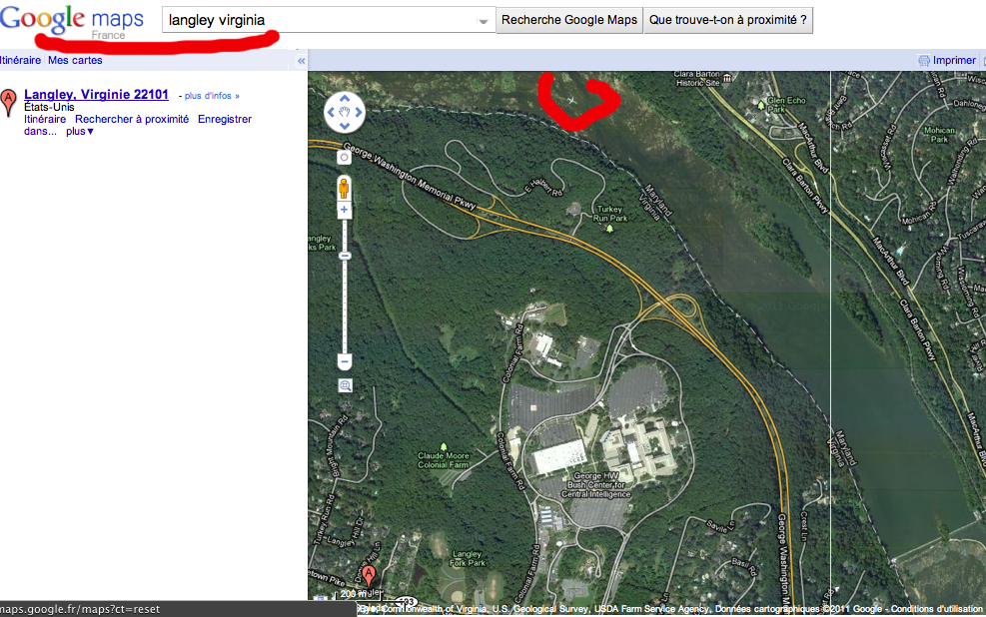Image resolution: width=986 pixels, height=617 pixels.
Task: Pan the map left with the arrow control
Action: point(331,113)
